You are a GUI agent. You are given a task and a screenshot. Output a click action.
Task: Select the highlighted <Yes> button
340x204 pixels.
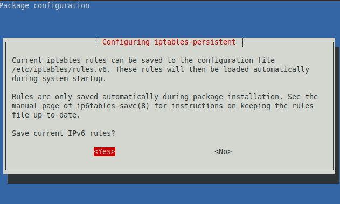(x=105, y=151)
